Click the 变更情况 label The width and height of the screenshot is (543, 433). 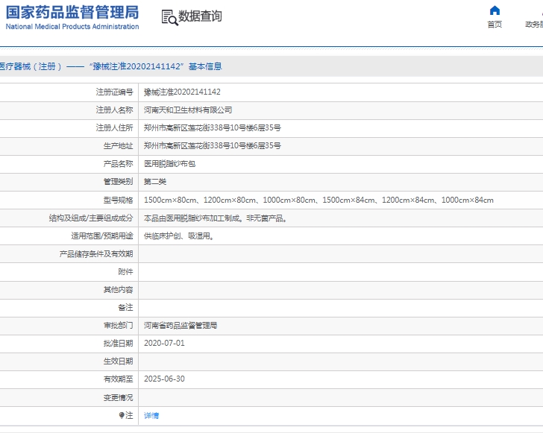[118, 397]
